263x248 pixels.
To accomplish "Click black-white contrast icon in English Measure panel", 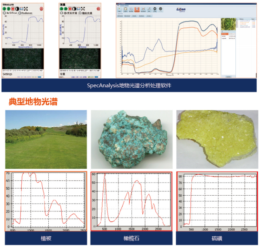I will [17, 9].
